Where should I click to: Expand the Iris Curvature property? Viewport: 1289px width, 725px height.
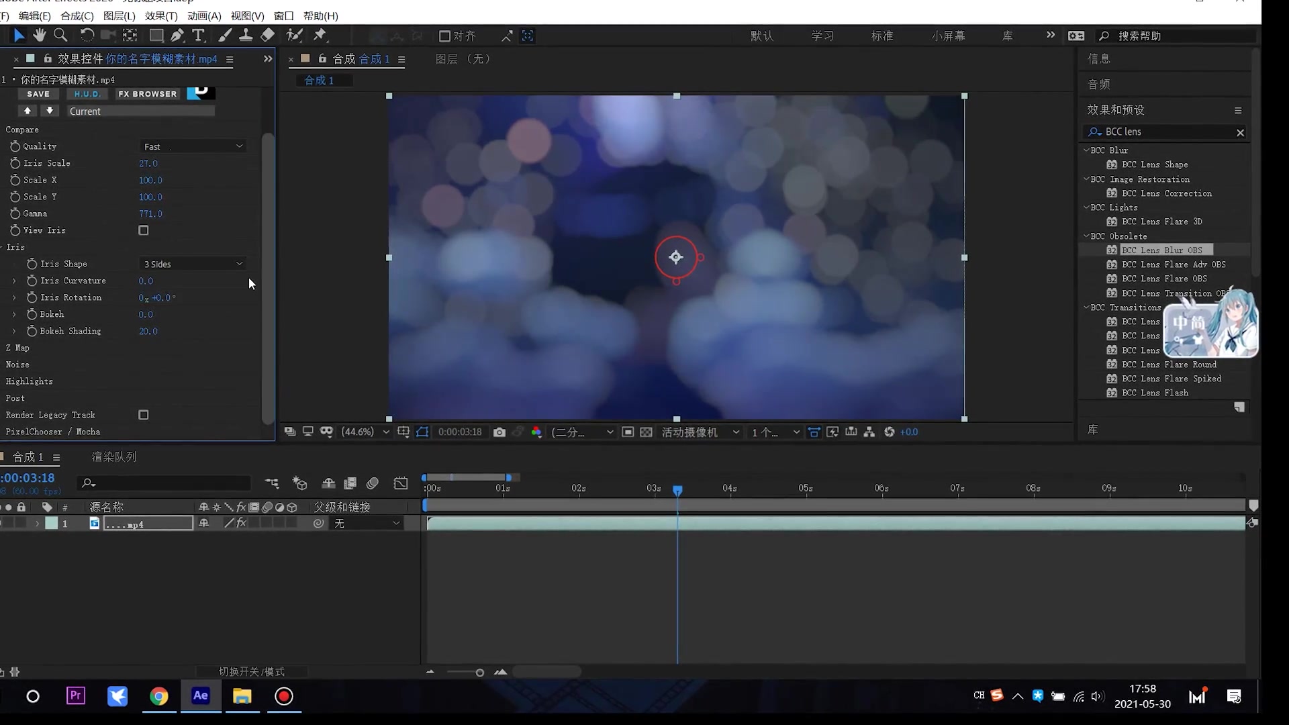click(x=14, y=281)
